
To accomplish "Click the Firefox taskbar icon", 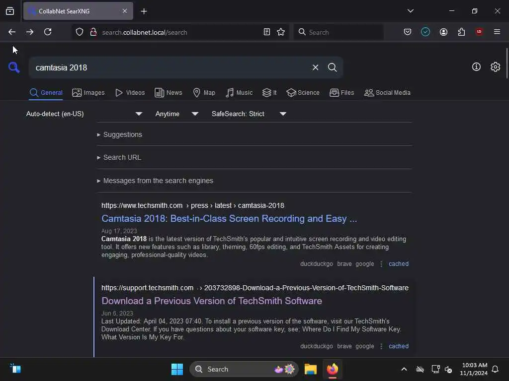I will (x=333, y=369).
